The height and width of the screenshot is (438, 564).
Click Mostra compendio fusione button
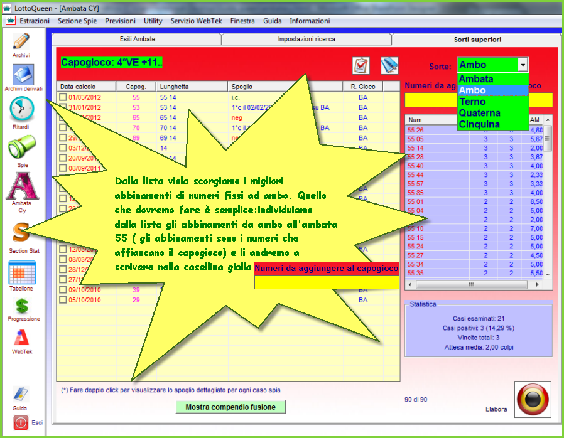230,407
